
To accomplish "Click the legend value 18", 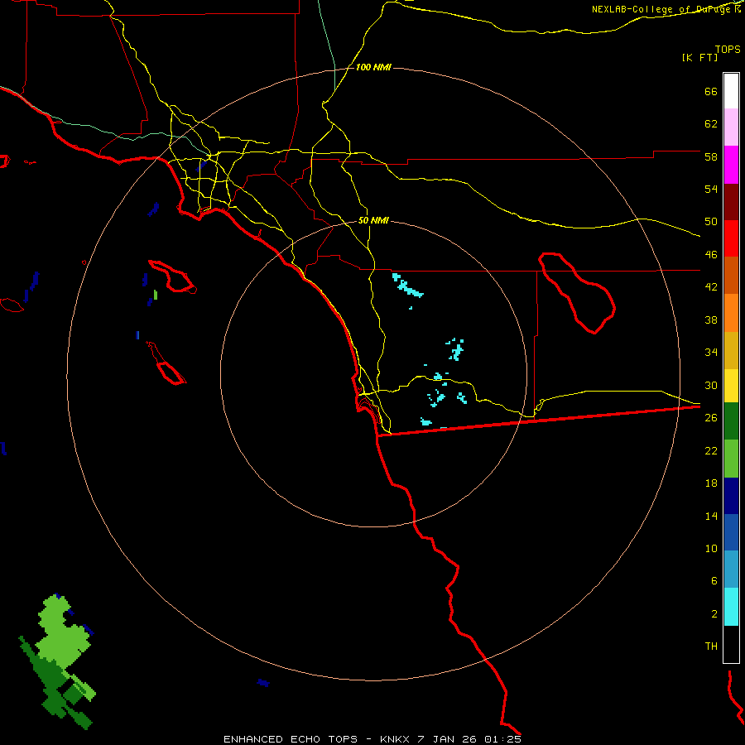I will (711, 483).
